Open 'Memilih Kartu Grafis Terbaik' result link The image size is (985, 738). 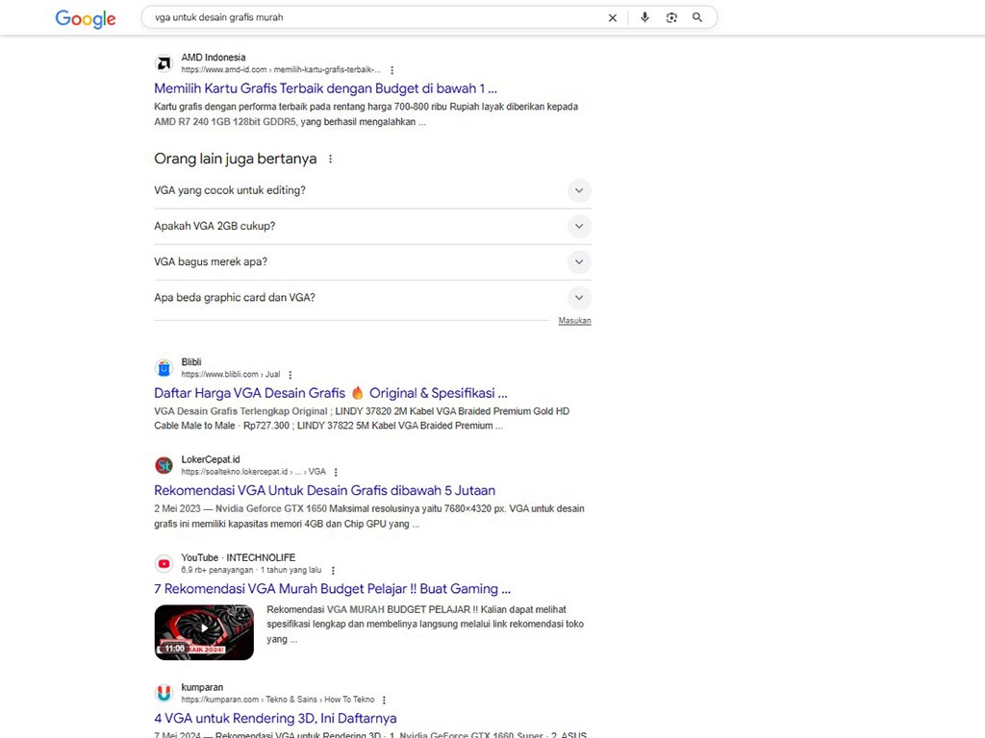tap(325, 88)
